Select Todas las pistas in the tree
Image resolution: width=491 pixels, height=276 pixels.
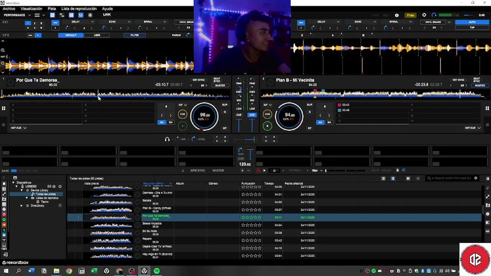45,194
